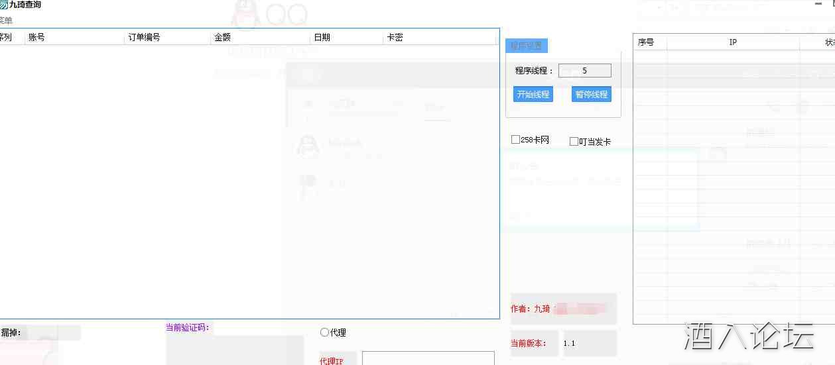835x365 pixels.
Task: Click the 暂停线程 button
Action: click(x=592, y=94)
